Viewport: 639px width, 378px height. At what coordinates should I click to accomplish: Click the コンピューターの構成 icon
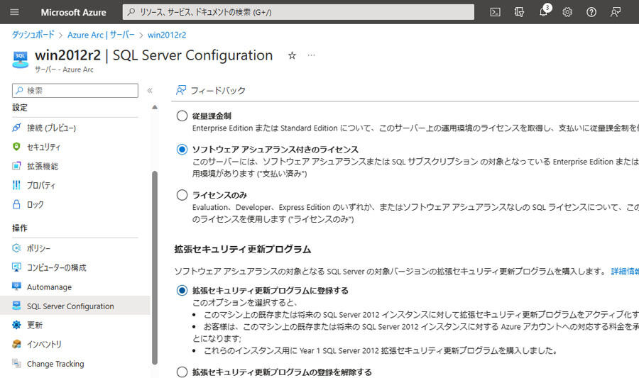[16, 267]
